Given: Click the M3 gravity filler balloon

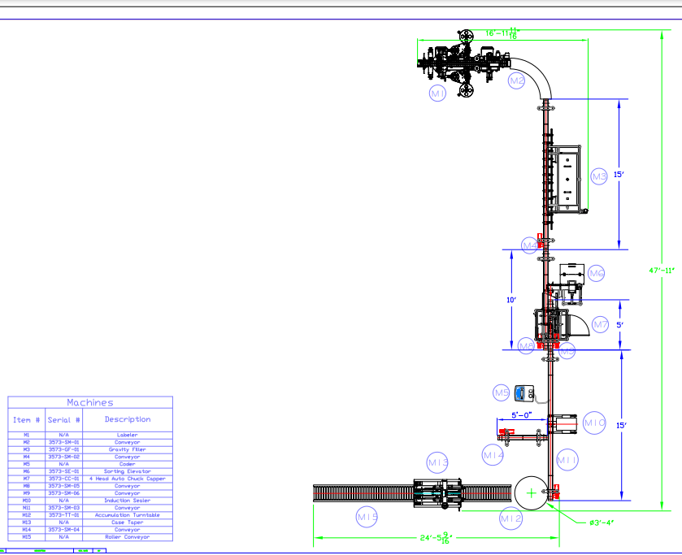Looking at the screenshot, I should pyautogui.click(x=599, y=176).
